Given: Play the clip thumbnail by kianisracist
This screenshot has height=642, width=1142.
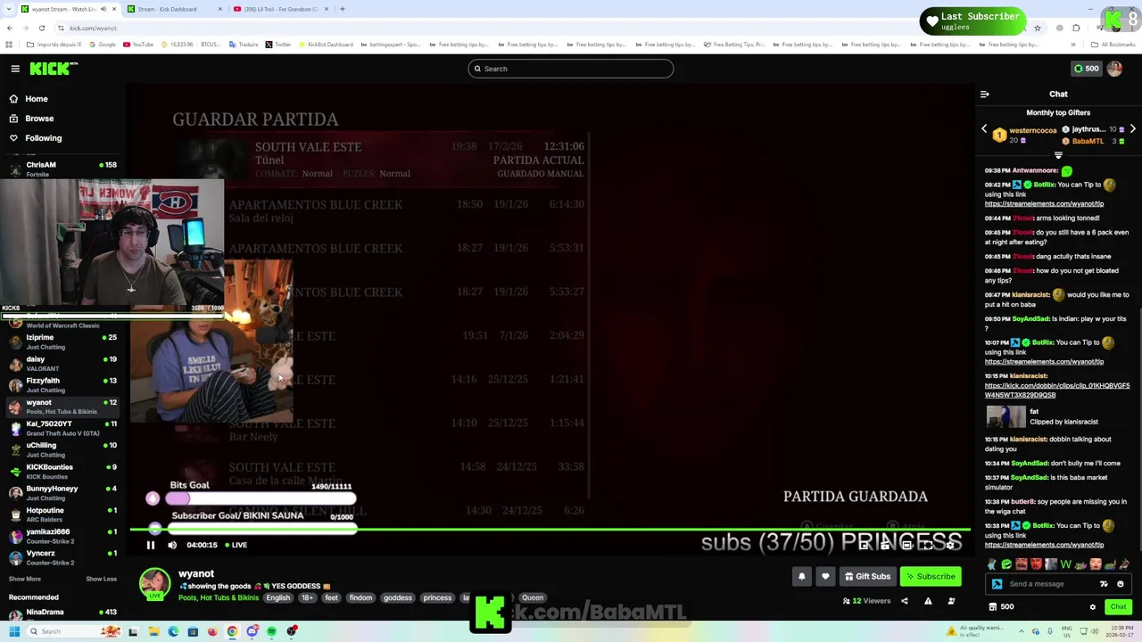Looking at the screenshot, I should (1005, 416).
